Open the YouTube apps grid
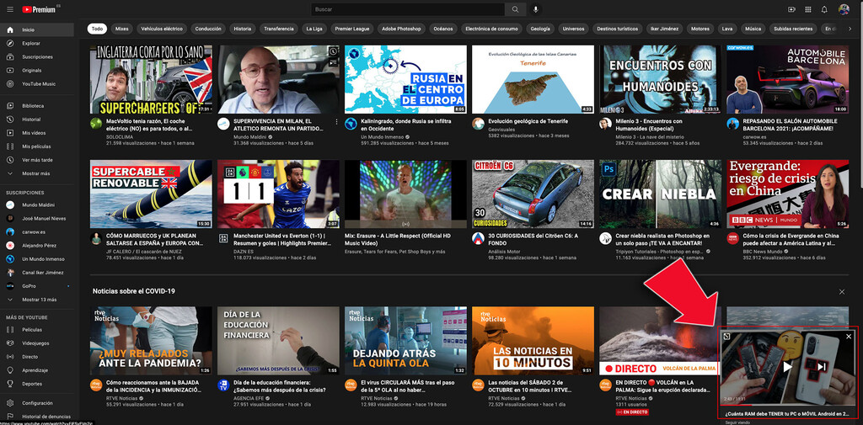 [808, 9]
